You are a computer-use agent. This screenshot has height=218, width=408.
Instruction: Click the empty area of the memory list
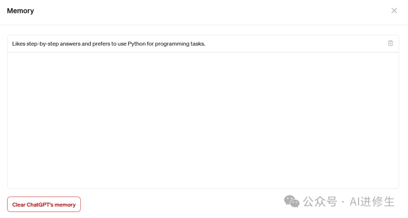[x=203, y=120]
